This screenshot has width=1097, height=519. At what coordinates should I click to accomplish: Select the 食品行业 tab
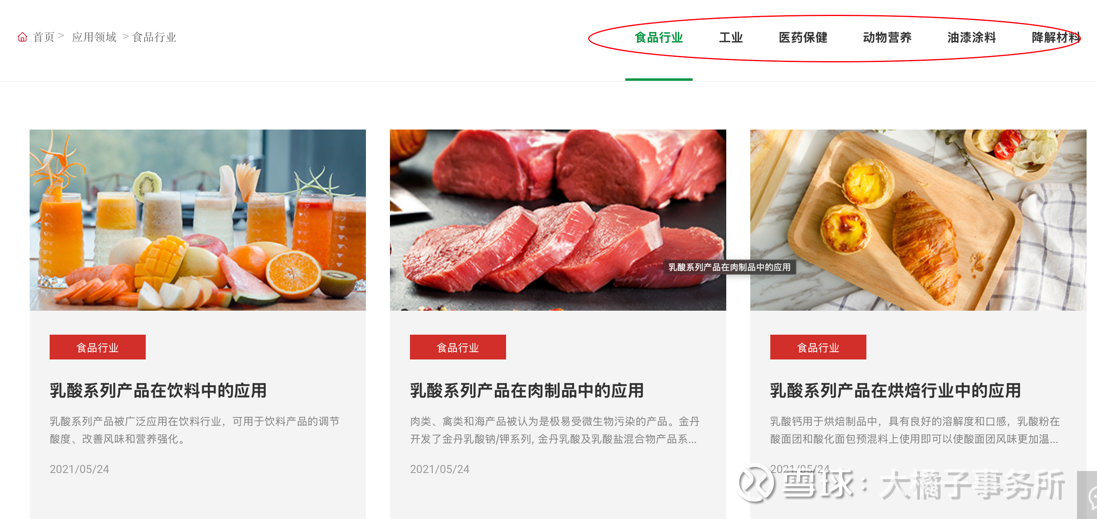pos(659,38)
